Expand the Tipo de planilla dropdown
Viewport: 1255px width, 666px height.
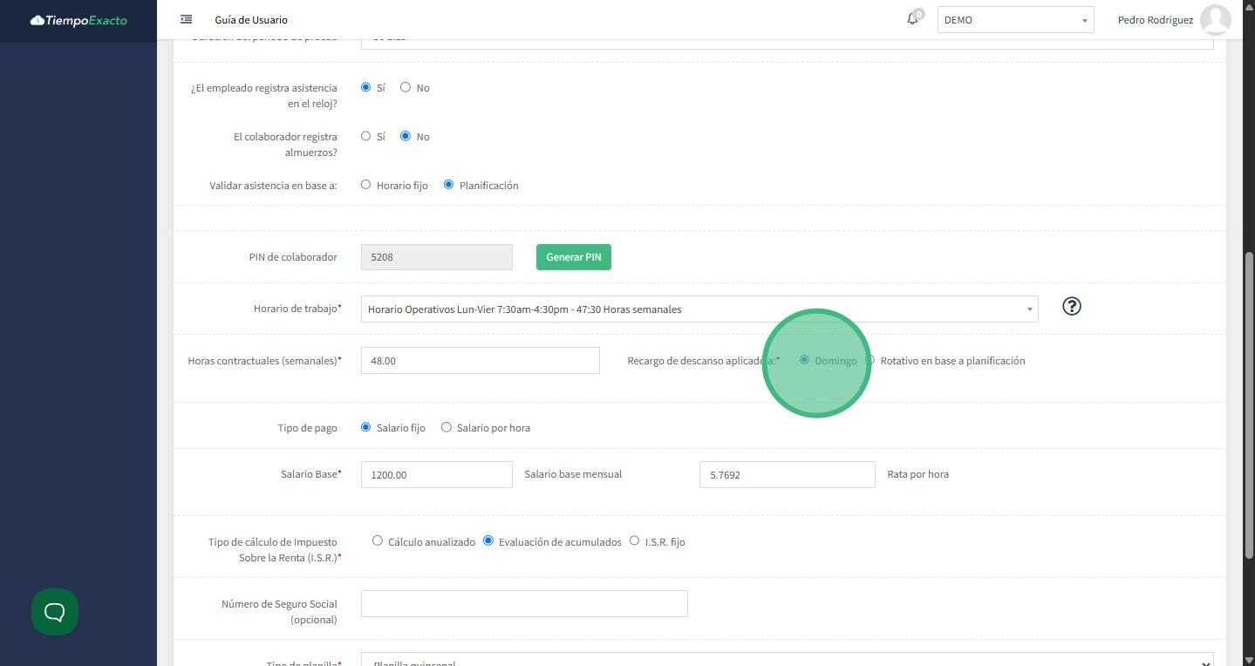(x=786, y=661)
